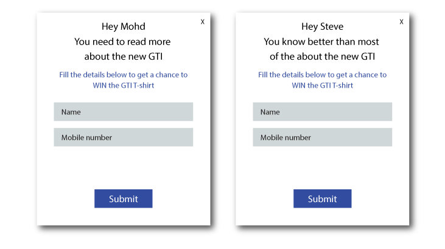Click "of the about the new GTI" text
This screenshot has width=445, height=249.
322,57
